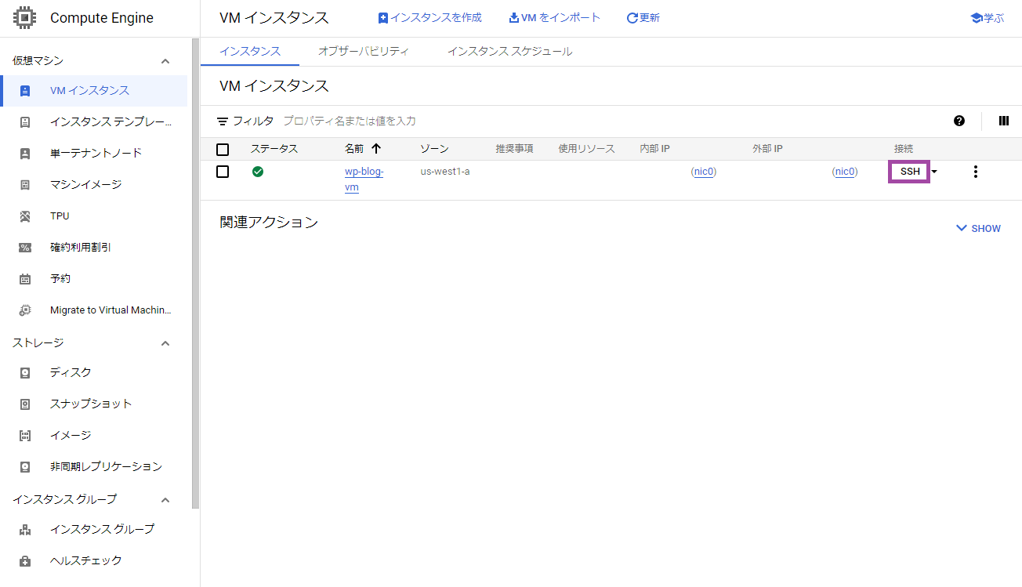Screen dimensions: 1022x587
Task: Click the イメージ sidebar icon
Action: [x=25, y=436]
